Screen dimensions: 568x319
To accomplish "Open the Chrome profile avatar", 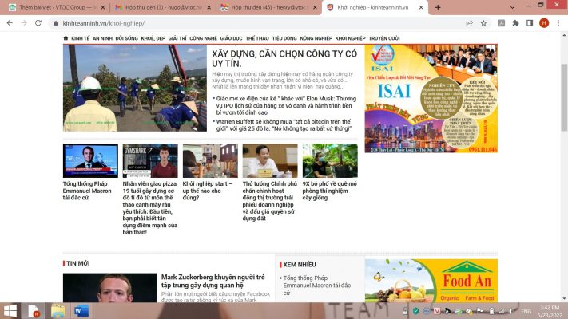I will tap(543, 23).
